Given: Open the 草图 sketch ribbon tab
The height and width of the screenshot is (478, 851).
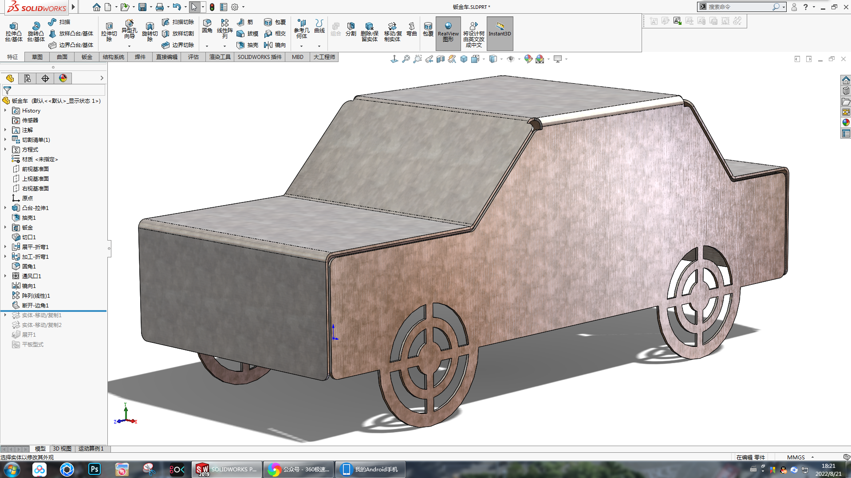Looking at the screenshot, I should click(37, 57).
